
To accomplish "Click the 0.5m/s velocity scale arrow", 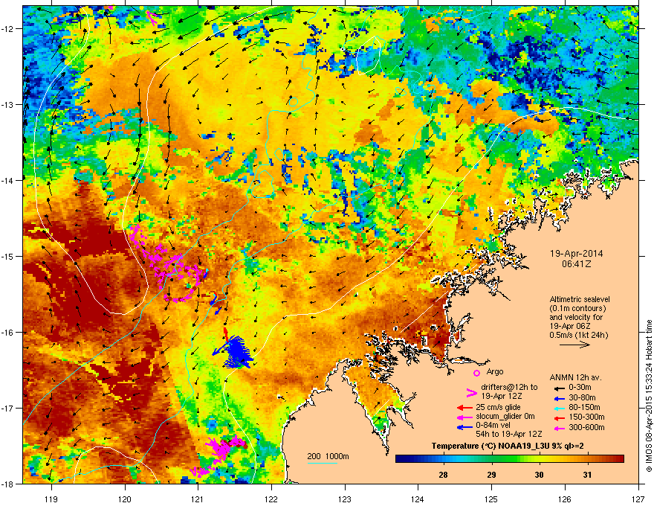I will tap(574, 345).
